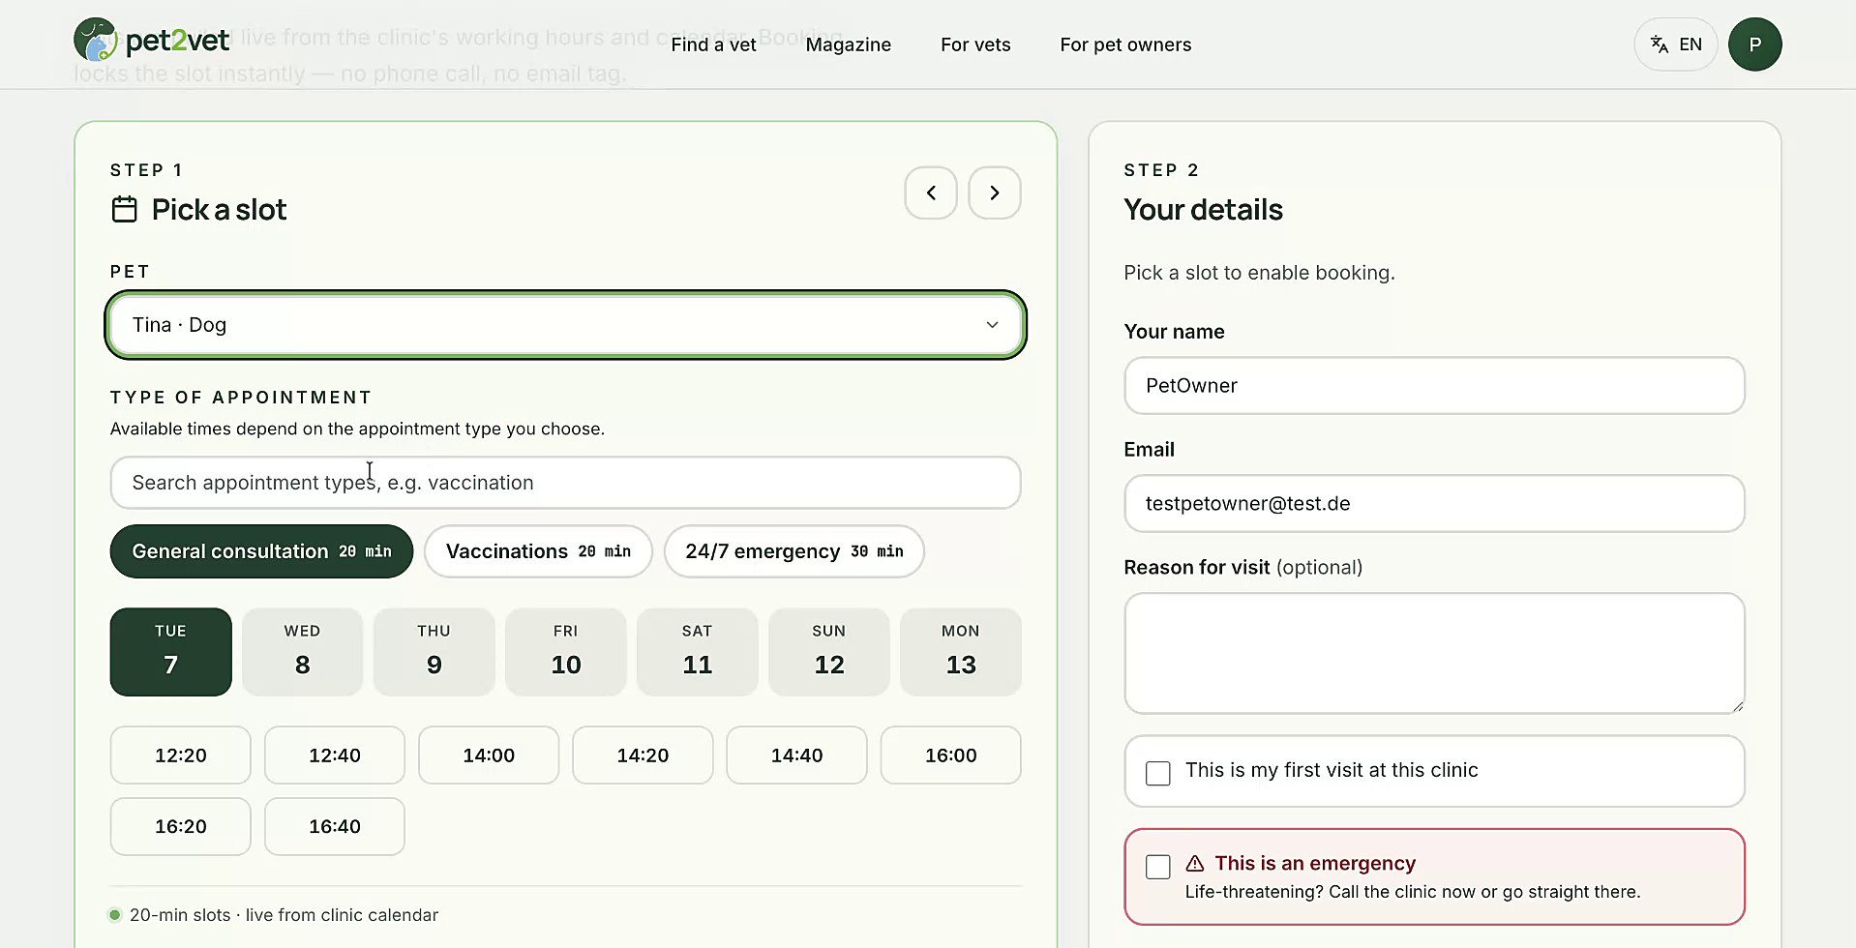1856x948 pixels.
Task: Click the Email input field
Action: point(1434,504)
